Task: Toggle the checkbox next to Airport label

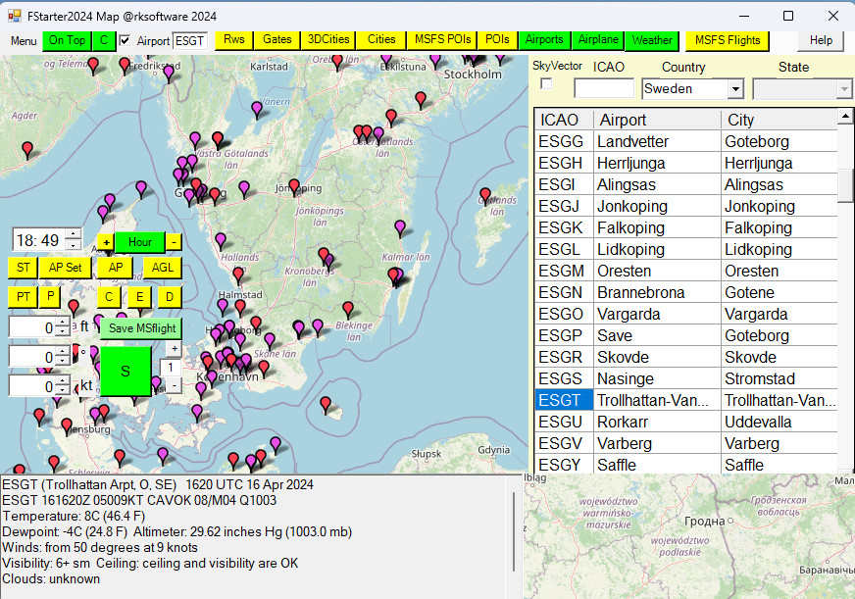Action: [x=126, y=41]
